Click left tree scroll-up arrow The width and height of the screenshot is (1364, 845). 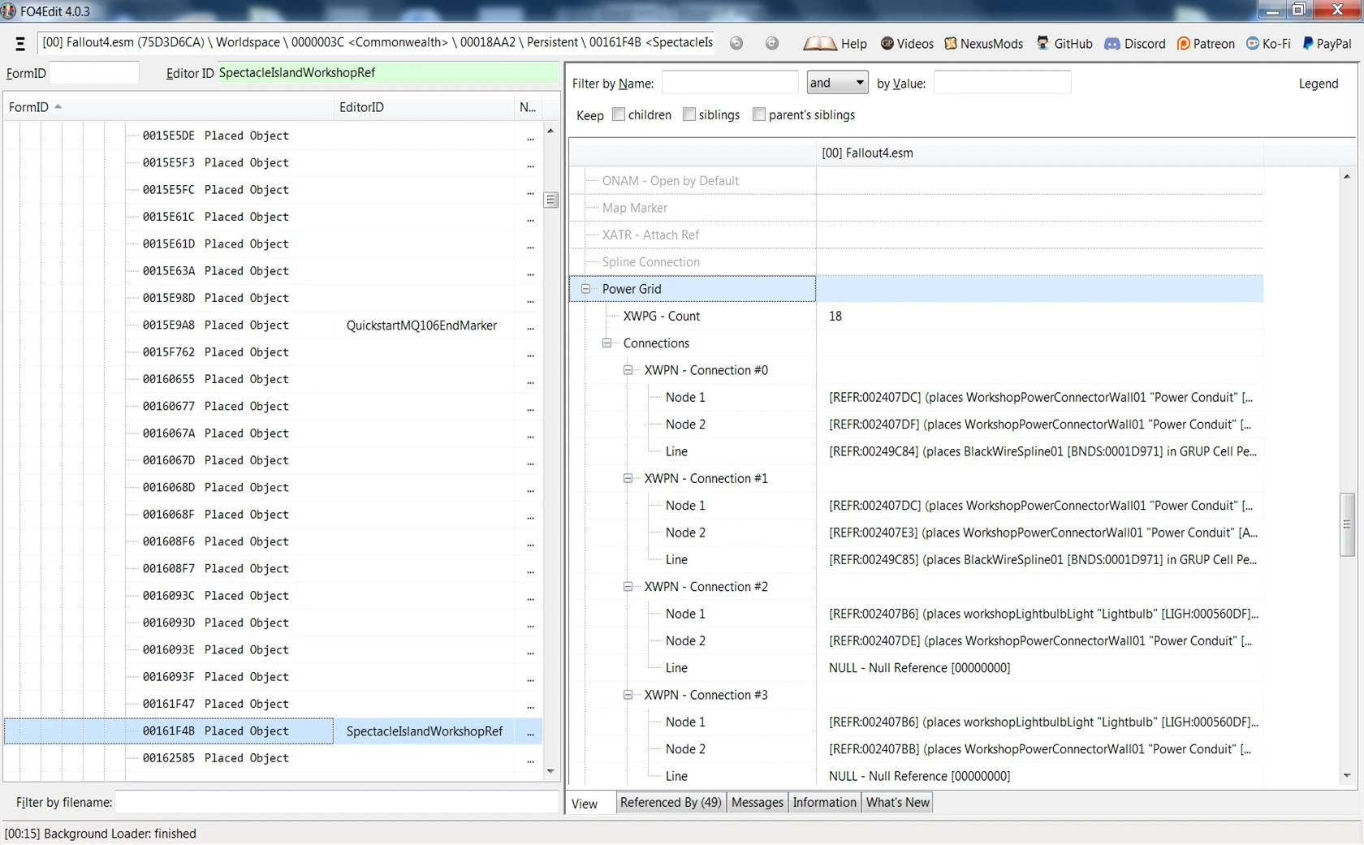tap(551, 131)
